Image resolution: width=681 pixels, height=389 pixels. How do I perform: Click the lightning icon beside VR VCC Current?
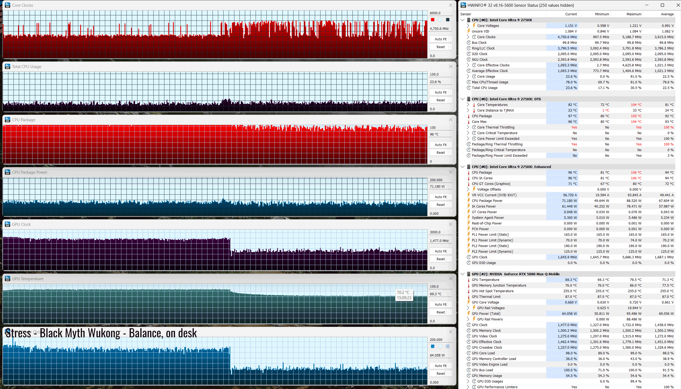pyautogui.click(x=468, y=195)
